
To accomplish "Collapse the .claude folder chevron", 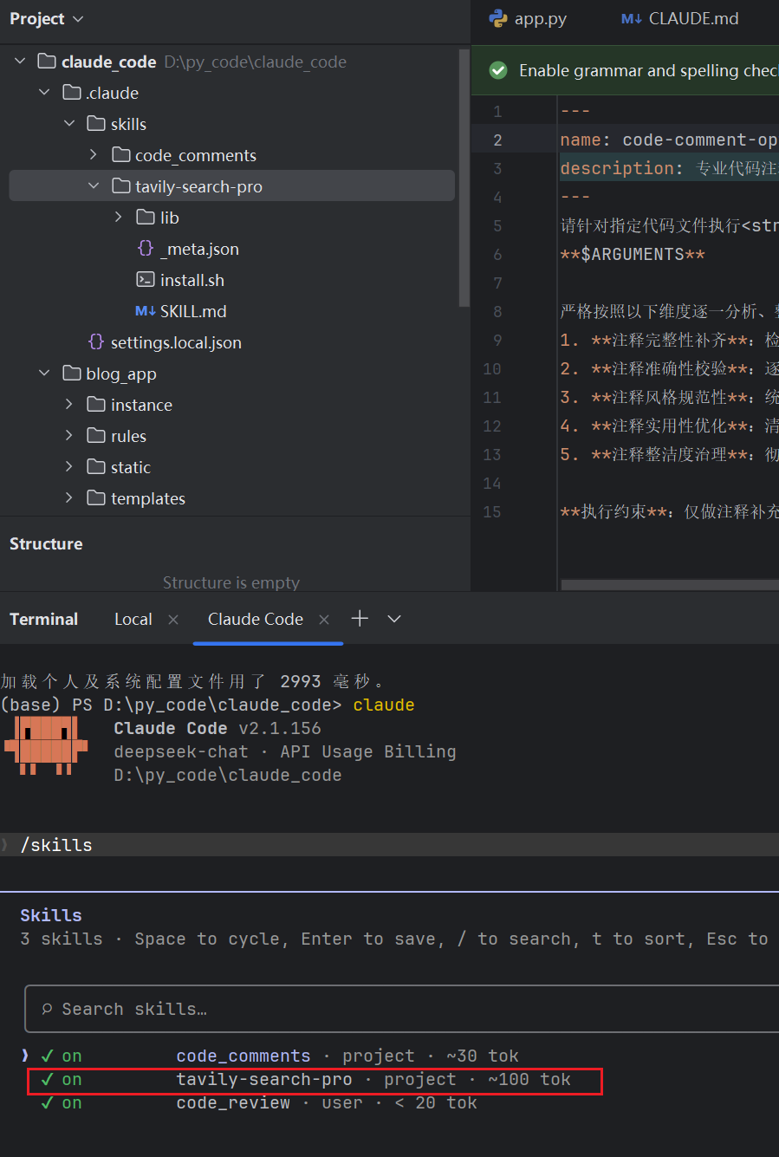I will [45, 93].
